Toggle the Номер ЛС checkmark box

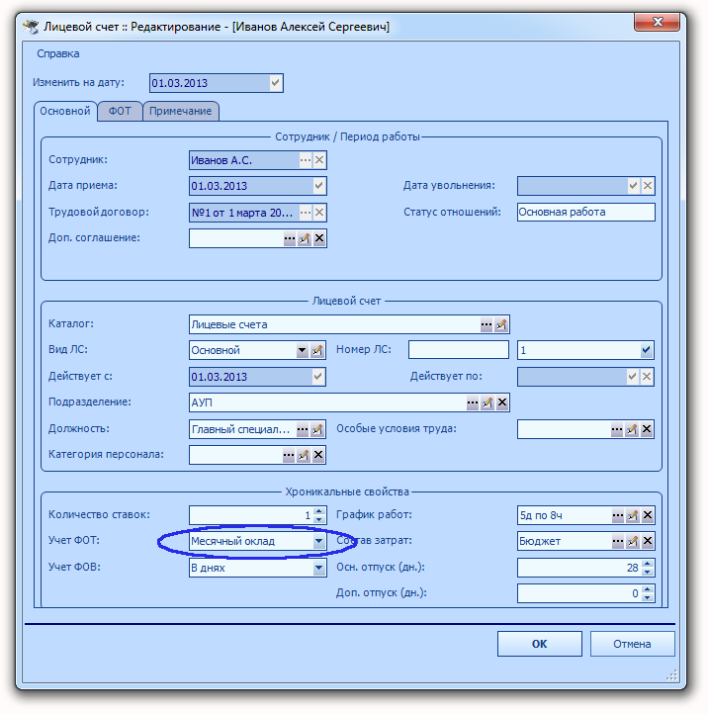(x=646, y=350)
